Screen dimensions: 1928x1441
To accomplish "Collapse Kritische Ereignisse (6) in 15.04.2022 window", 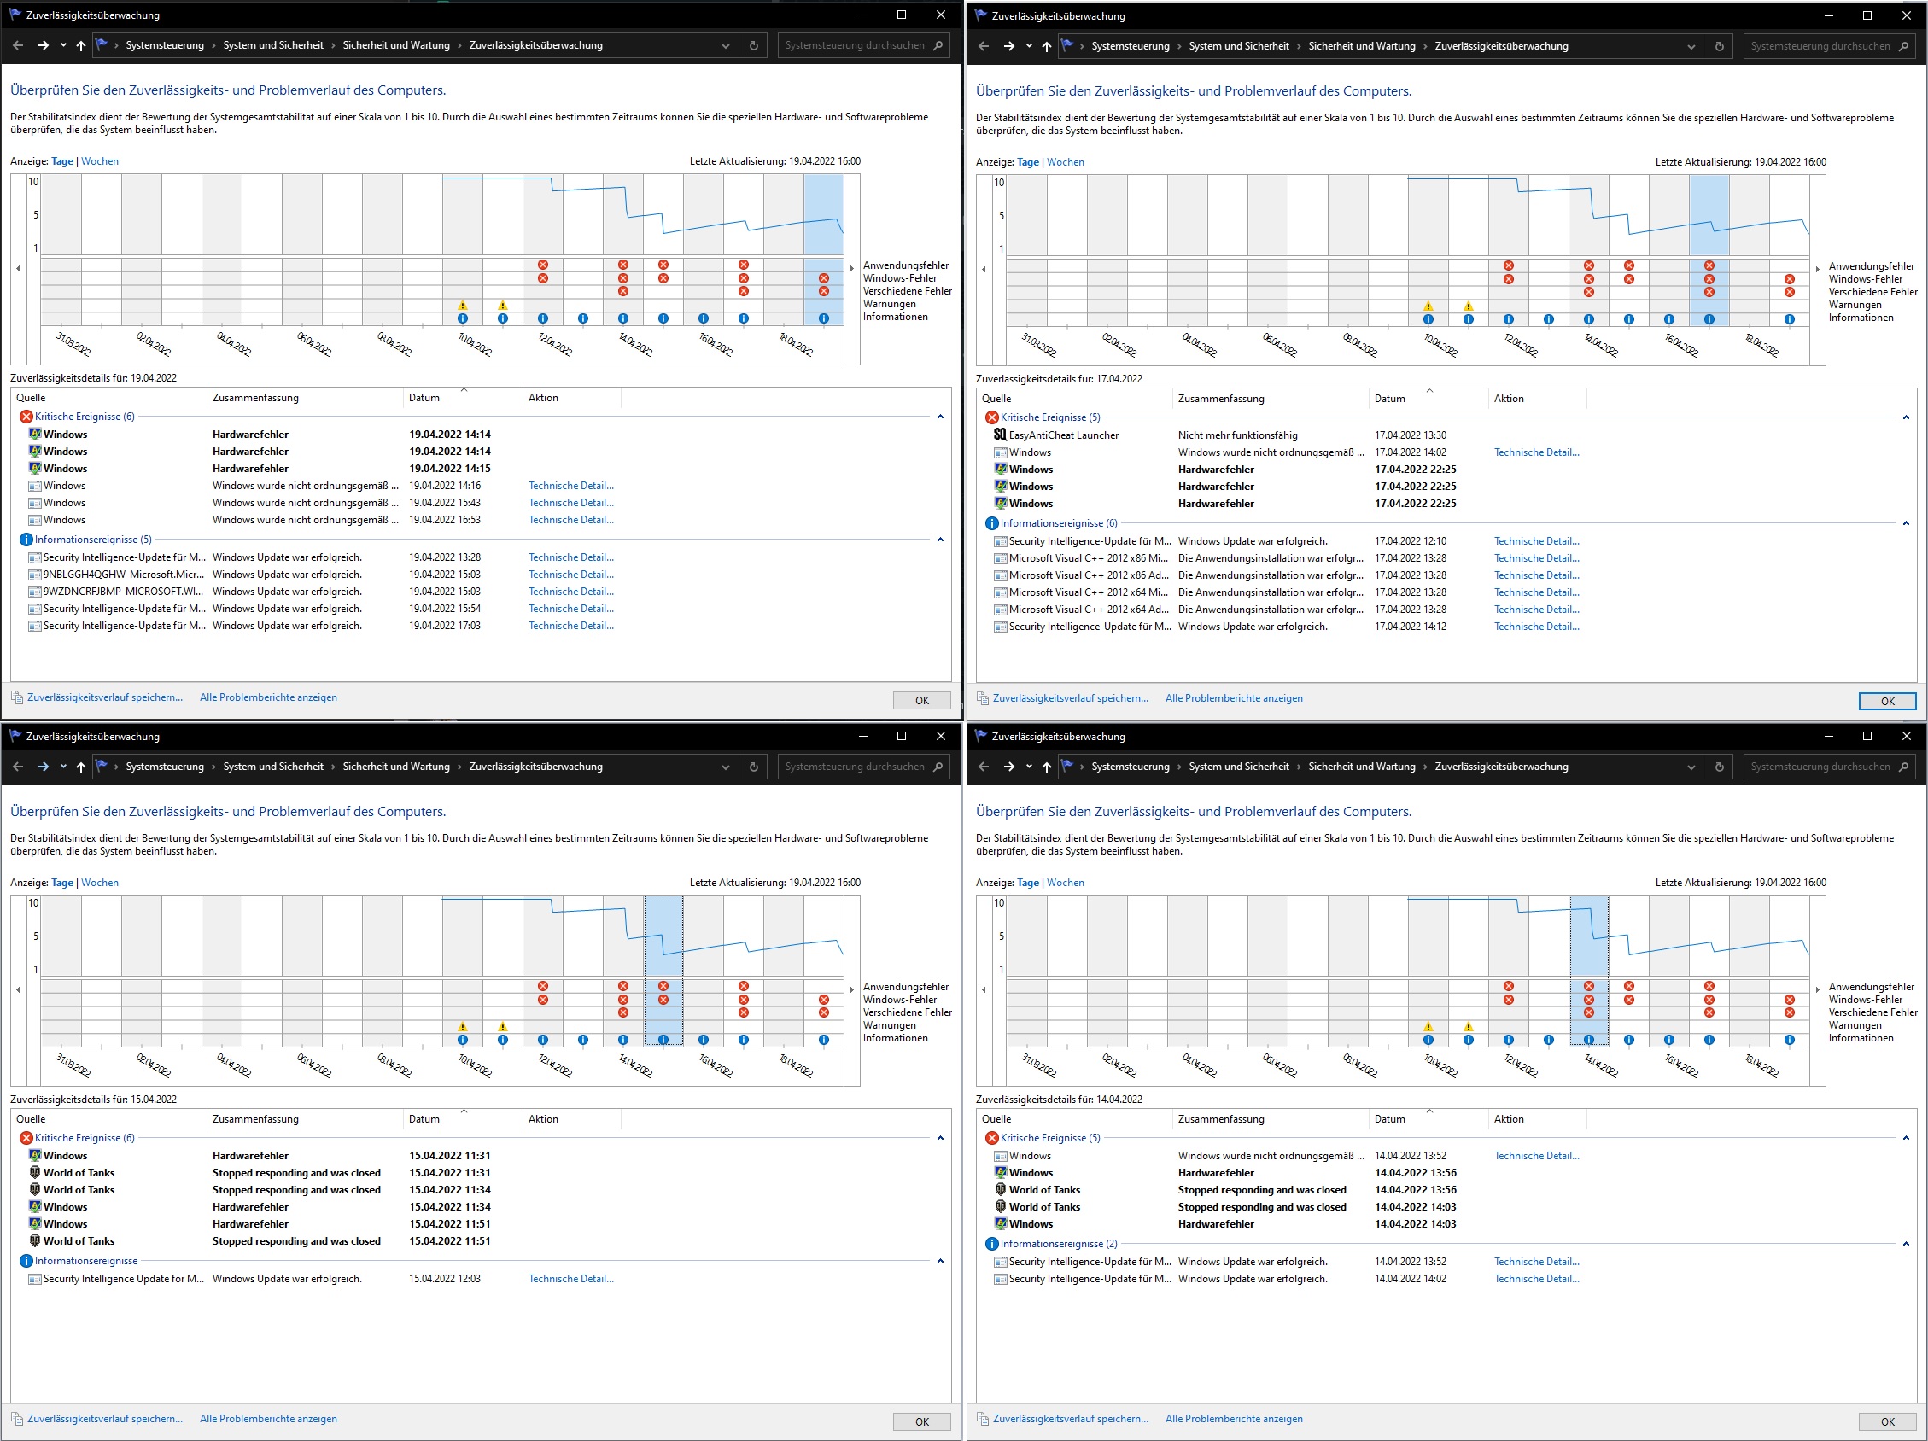I will click(940, 1138).
